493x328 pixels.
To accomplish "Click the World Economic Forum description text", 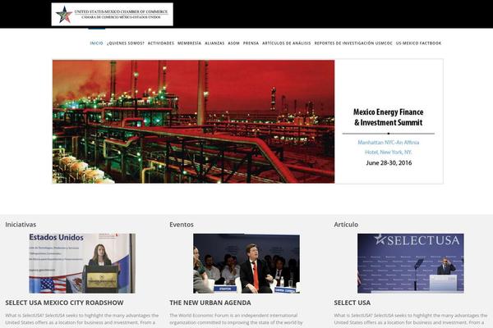I will (236, 319).
